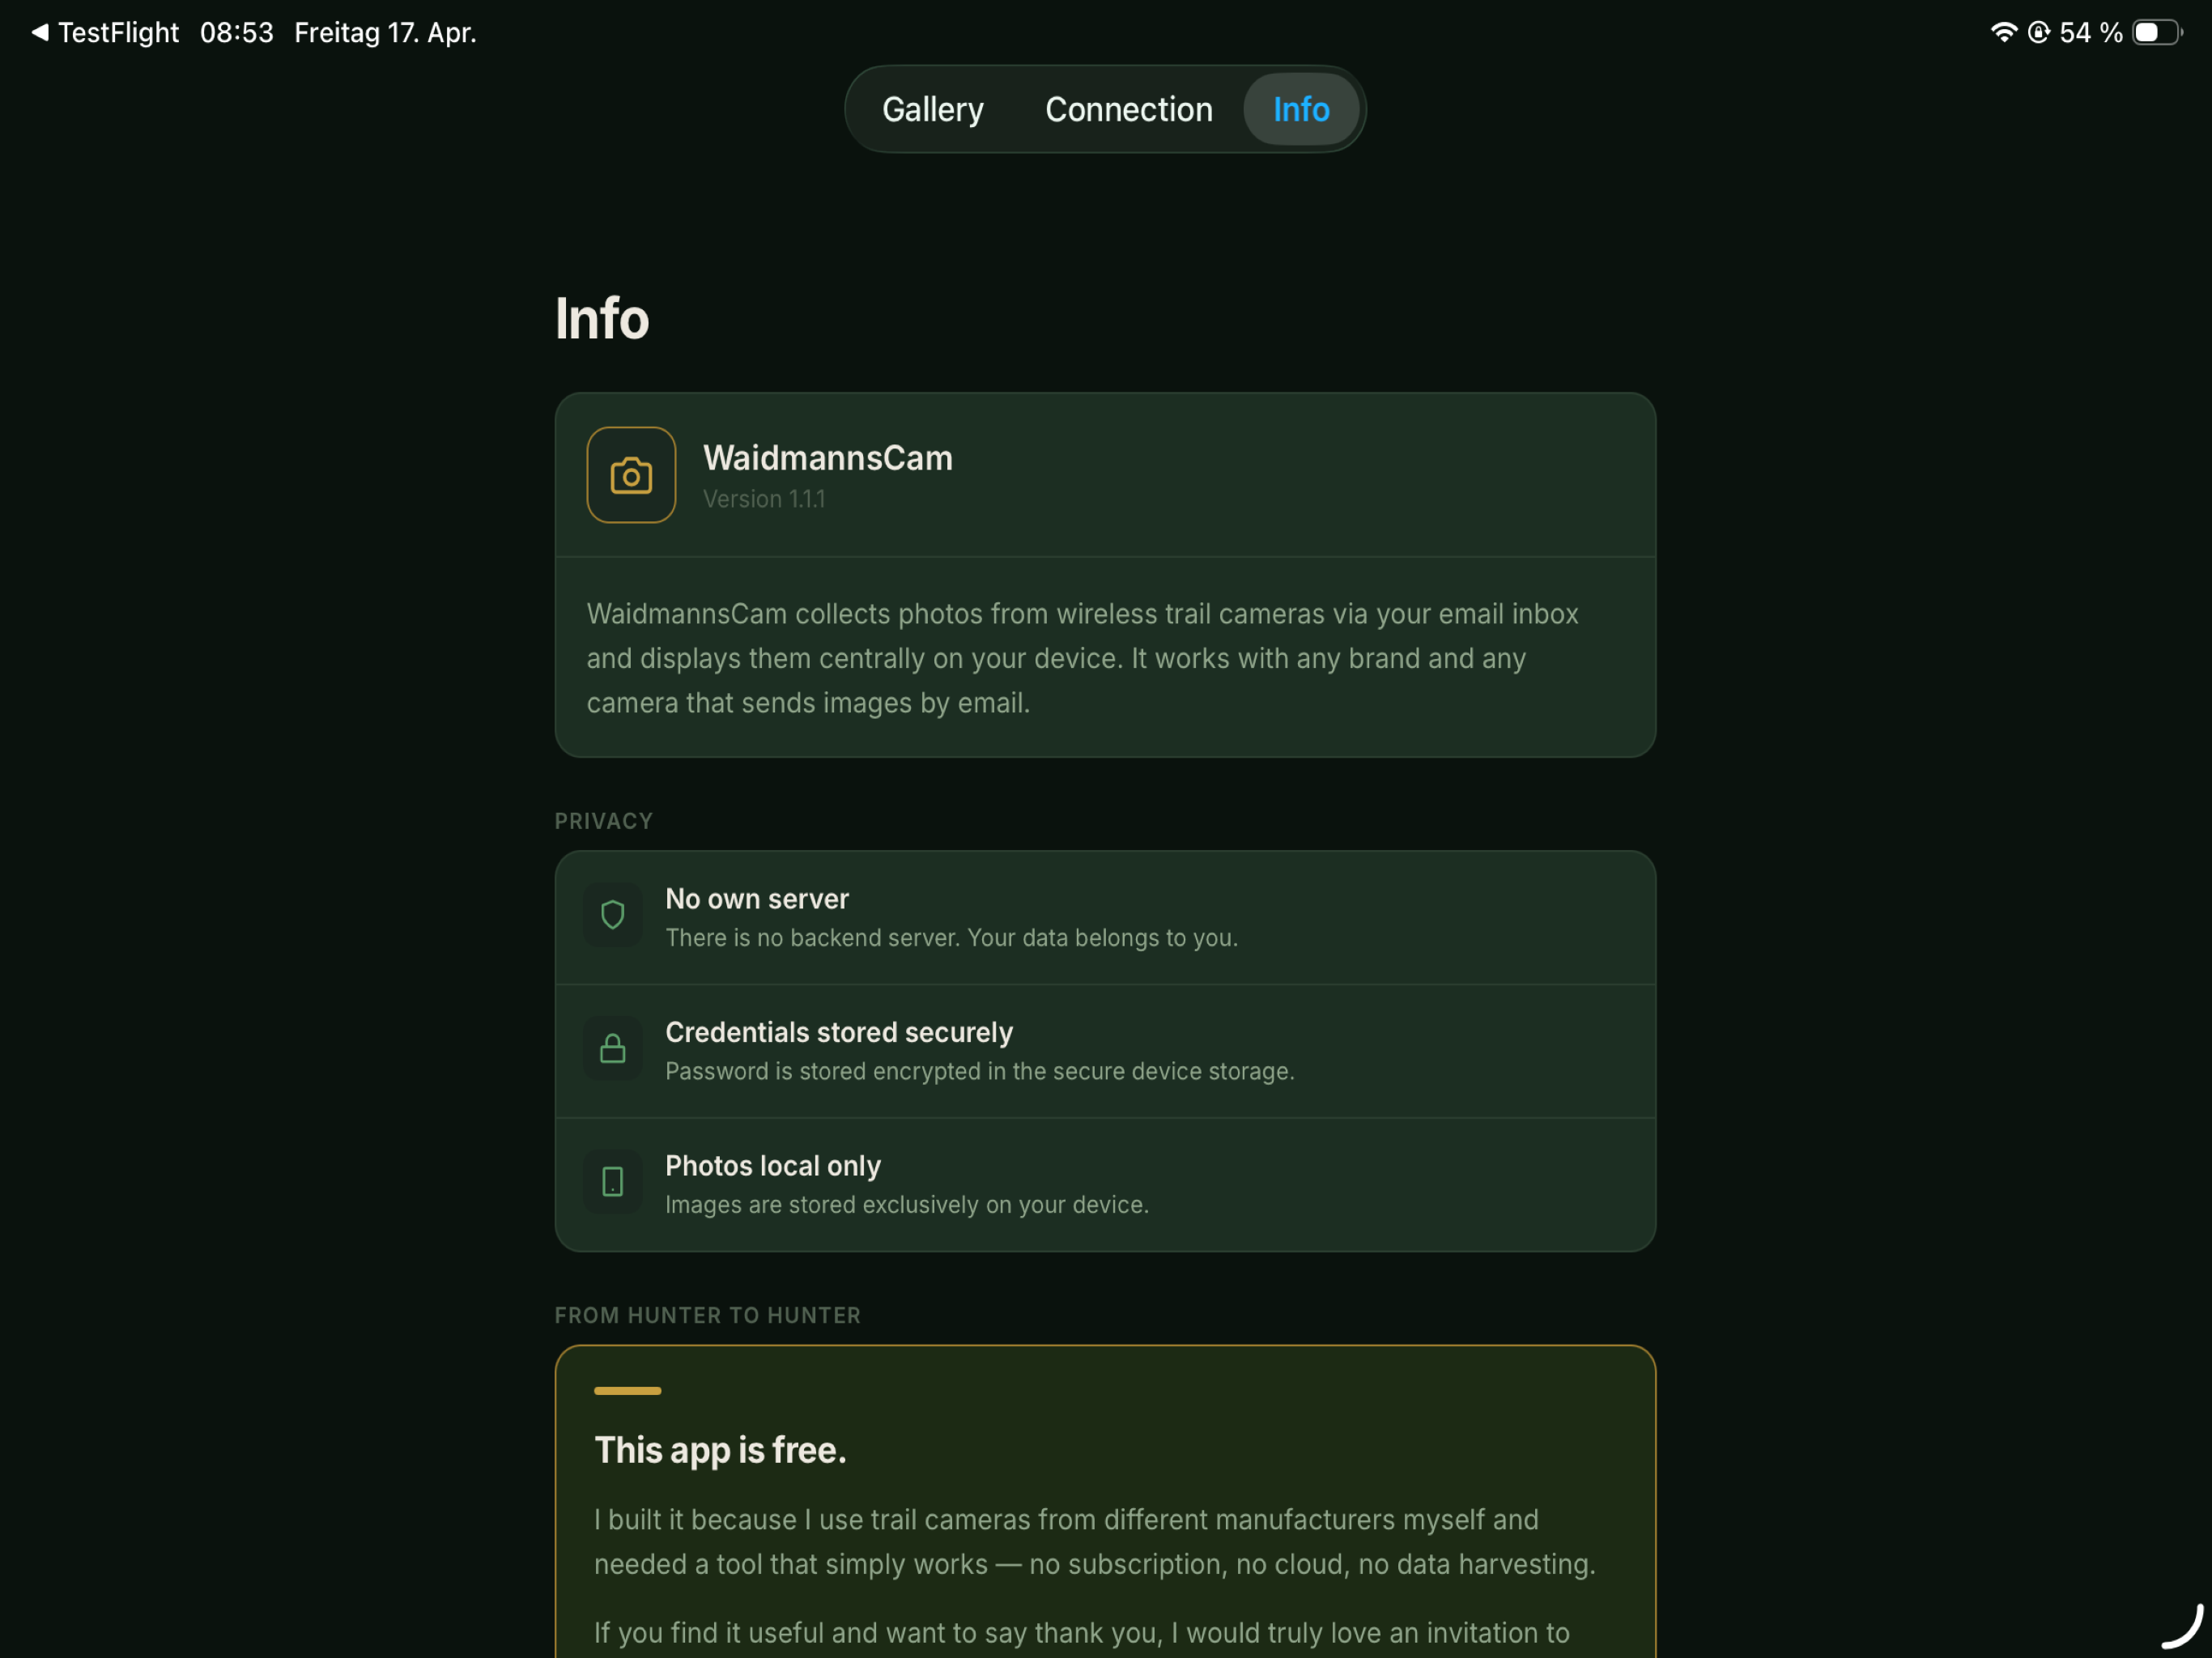The image size is (2212, 1658).
Task: Select the Credentials stored securely row
Action: click(x=1105, y=1051)
